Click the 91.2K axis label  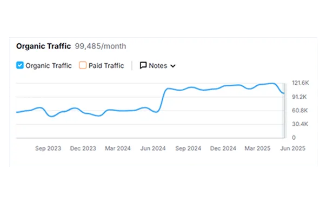pyautogui.click(x=300, y=97)
